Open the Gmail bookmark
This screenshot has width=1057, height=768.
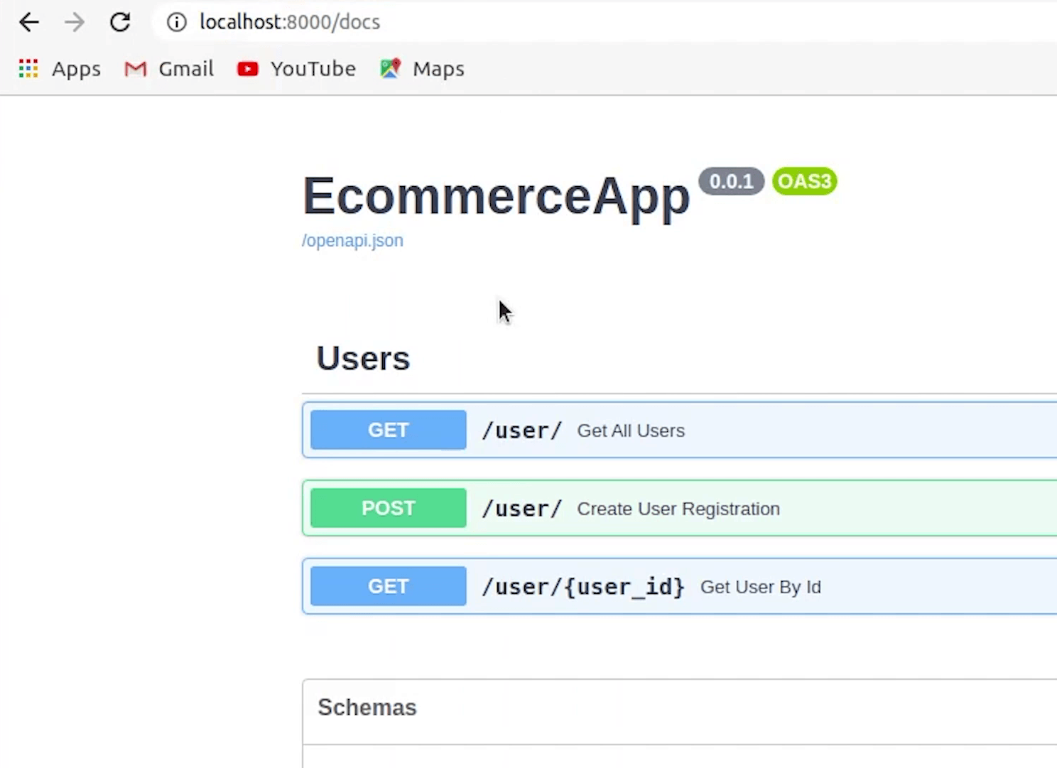169,69
